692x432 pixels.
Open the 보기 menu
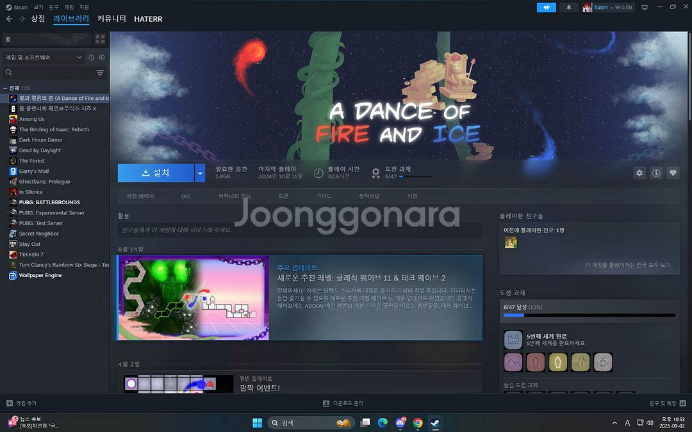(39, 7)
